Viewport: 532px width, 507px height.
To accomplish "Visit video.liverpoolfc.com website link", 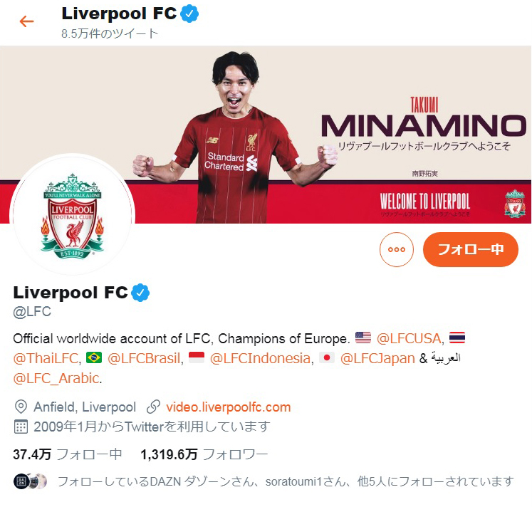I will [x=229, y=407].
